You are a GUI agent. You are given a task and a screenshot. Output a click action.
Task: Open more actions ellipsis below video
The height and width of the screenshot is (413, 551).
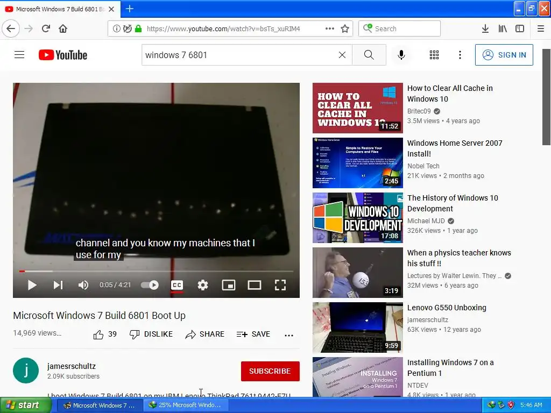tap(289, 336)
